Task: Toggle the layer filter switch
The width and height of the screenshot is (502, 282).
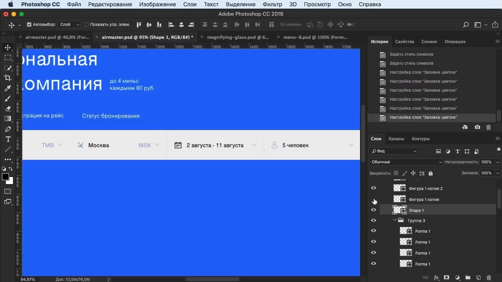Action: [499, 150]
